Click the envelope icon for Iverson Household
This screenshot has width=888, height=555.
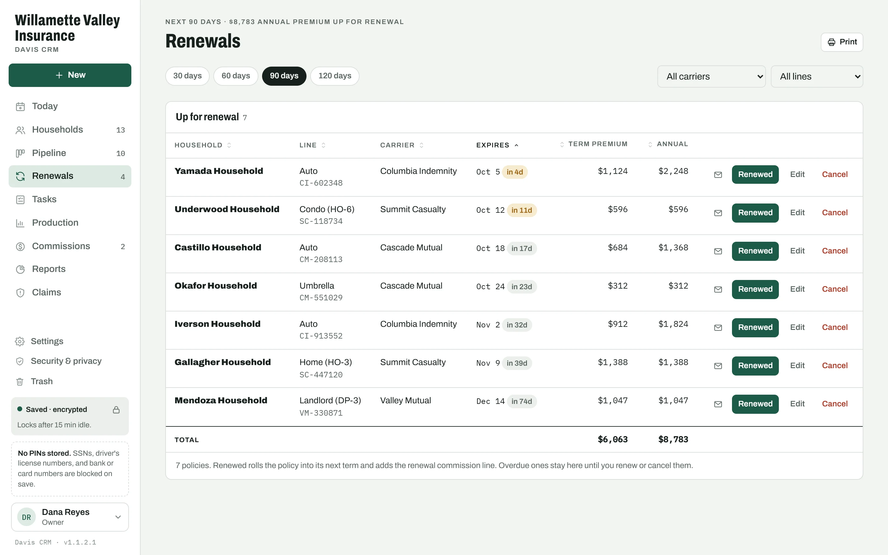point(718,327)
